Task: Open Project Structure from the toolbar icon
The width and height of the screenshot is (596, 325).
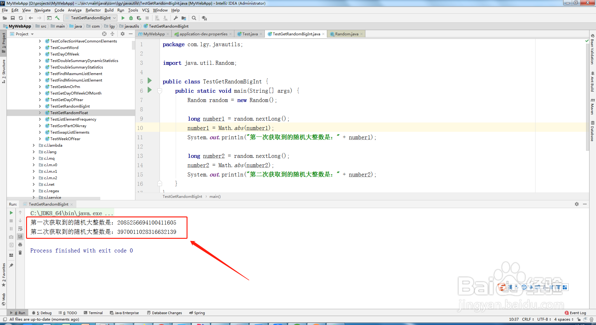Action: [x=184, y=18]
